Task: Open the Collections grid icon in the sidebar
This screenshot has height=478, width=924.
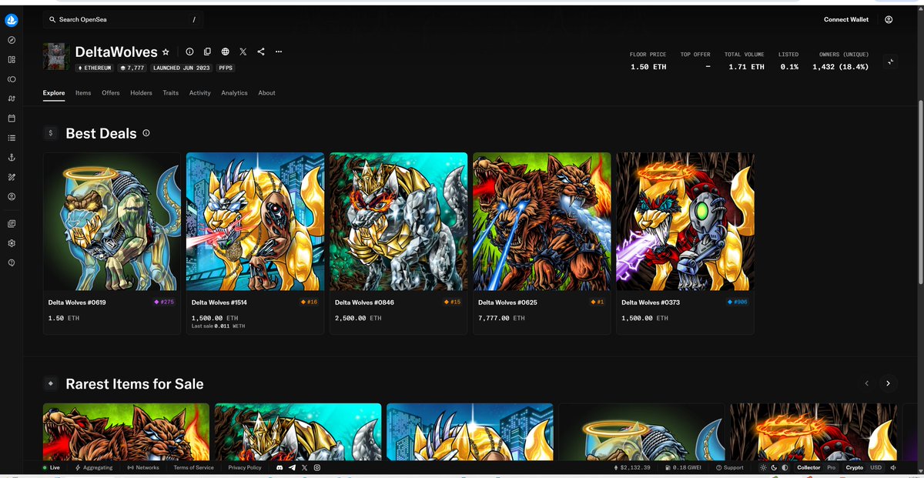Action: (x=12, y=59)
